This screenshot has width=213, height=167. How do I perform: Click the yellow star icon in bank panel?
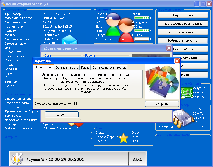point(124,138)
